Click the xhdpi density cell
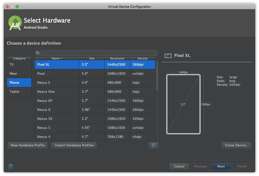Viewport: 259px width, 176px height. click(x=143, y=137)
